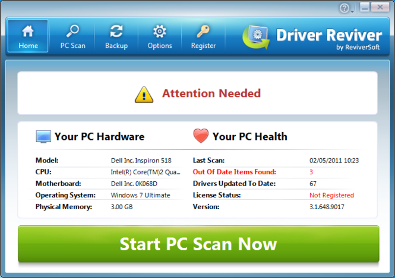
Task: Close the Driver Reviver window
Action: 380,8
